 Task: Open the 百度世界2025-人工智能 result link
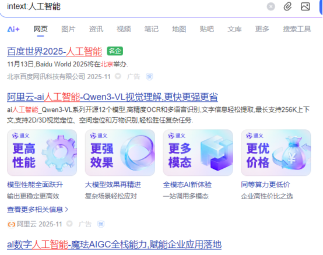(x=55, y=51)
